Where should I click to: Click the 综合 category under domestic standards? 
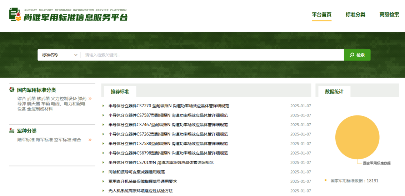pyautogui.click(x=22, y=98)
